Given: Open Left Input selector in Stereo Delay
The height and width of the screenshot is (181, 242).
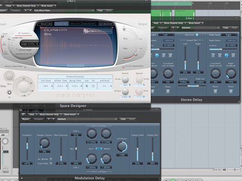Looking at the screenshot, I should [166, 35].
